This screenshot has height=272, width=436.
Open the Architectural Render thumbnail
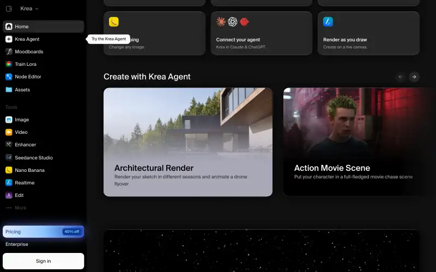pos(188,142)
